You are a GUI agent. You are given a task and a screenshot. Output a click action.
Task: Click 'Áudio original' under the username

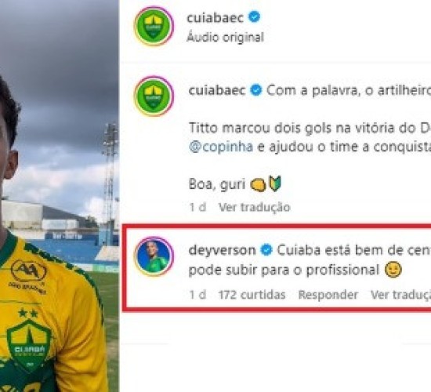225,37
